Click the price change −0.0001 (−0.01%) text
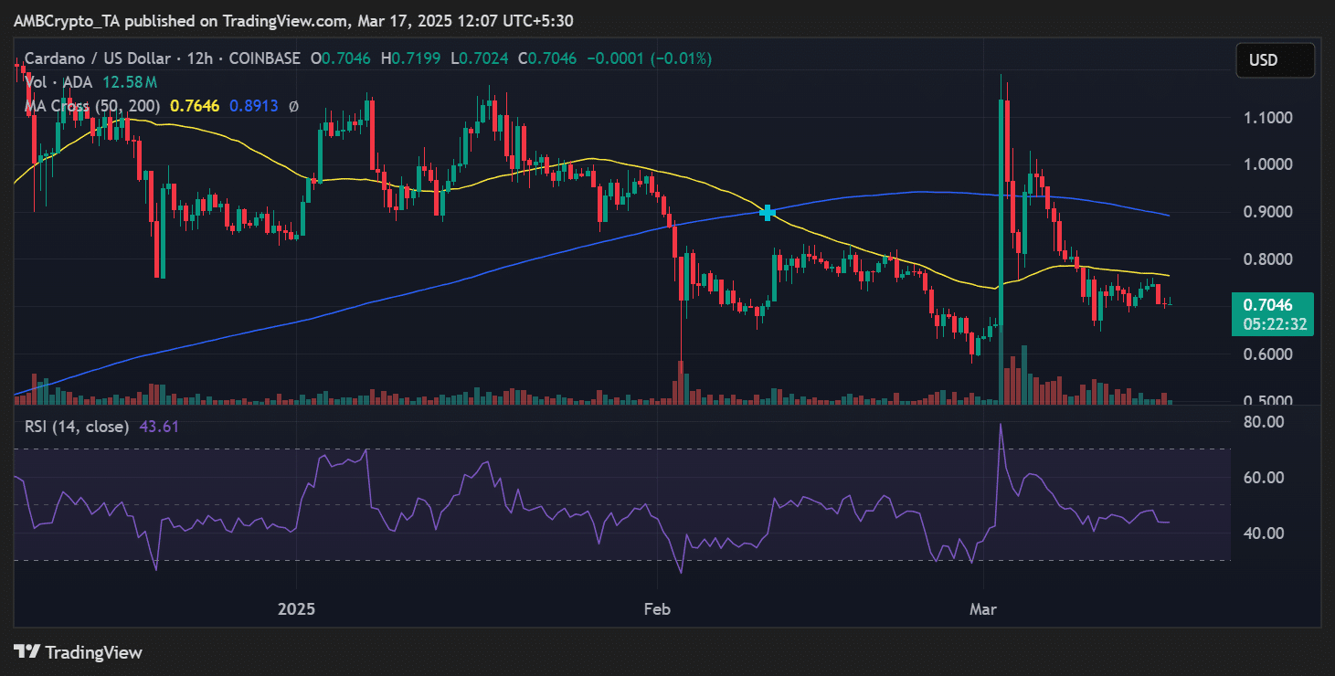The image size is (1335, 676). tap(650, 58)
